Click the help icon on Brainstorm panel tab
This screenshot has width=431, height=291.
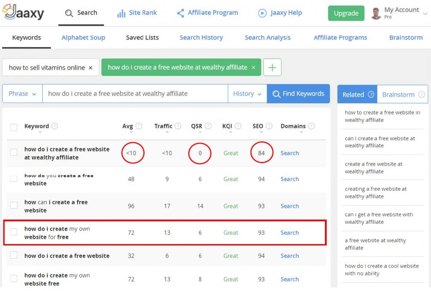(x=422, y=94)
